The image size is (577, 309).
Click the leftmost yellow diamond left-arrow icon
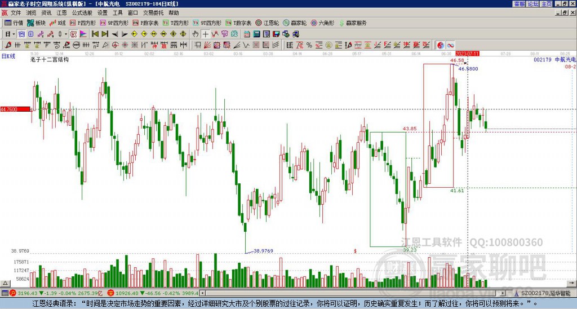click(x=134, y=34)
